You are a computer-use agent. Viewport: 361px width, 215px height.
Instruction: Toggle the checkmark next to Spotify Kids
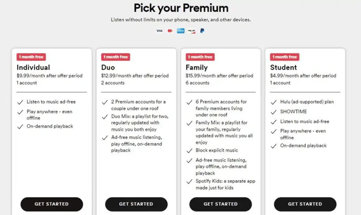[189, 181]
